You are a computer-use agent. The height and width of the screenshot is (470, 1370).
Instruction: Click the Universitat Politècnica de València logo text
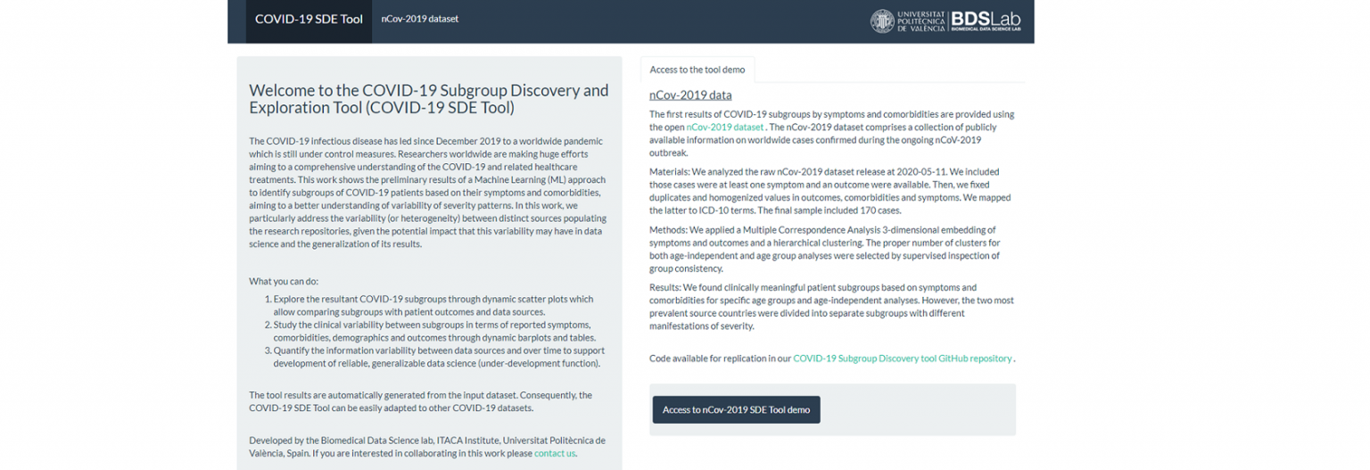point(920,21)
